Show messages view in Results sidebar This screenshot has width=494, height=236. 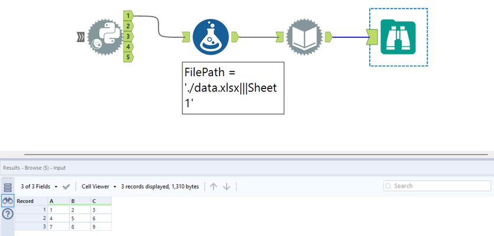click(8, 188)
